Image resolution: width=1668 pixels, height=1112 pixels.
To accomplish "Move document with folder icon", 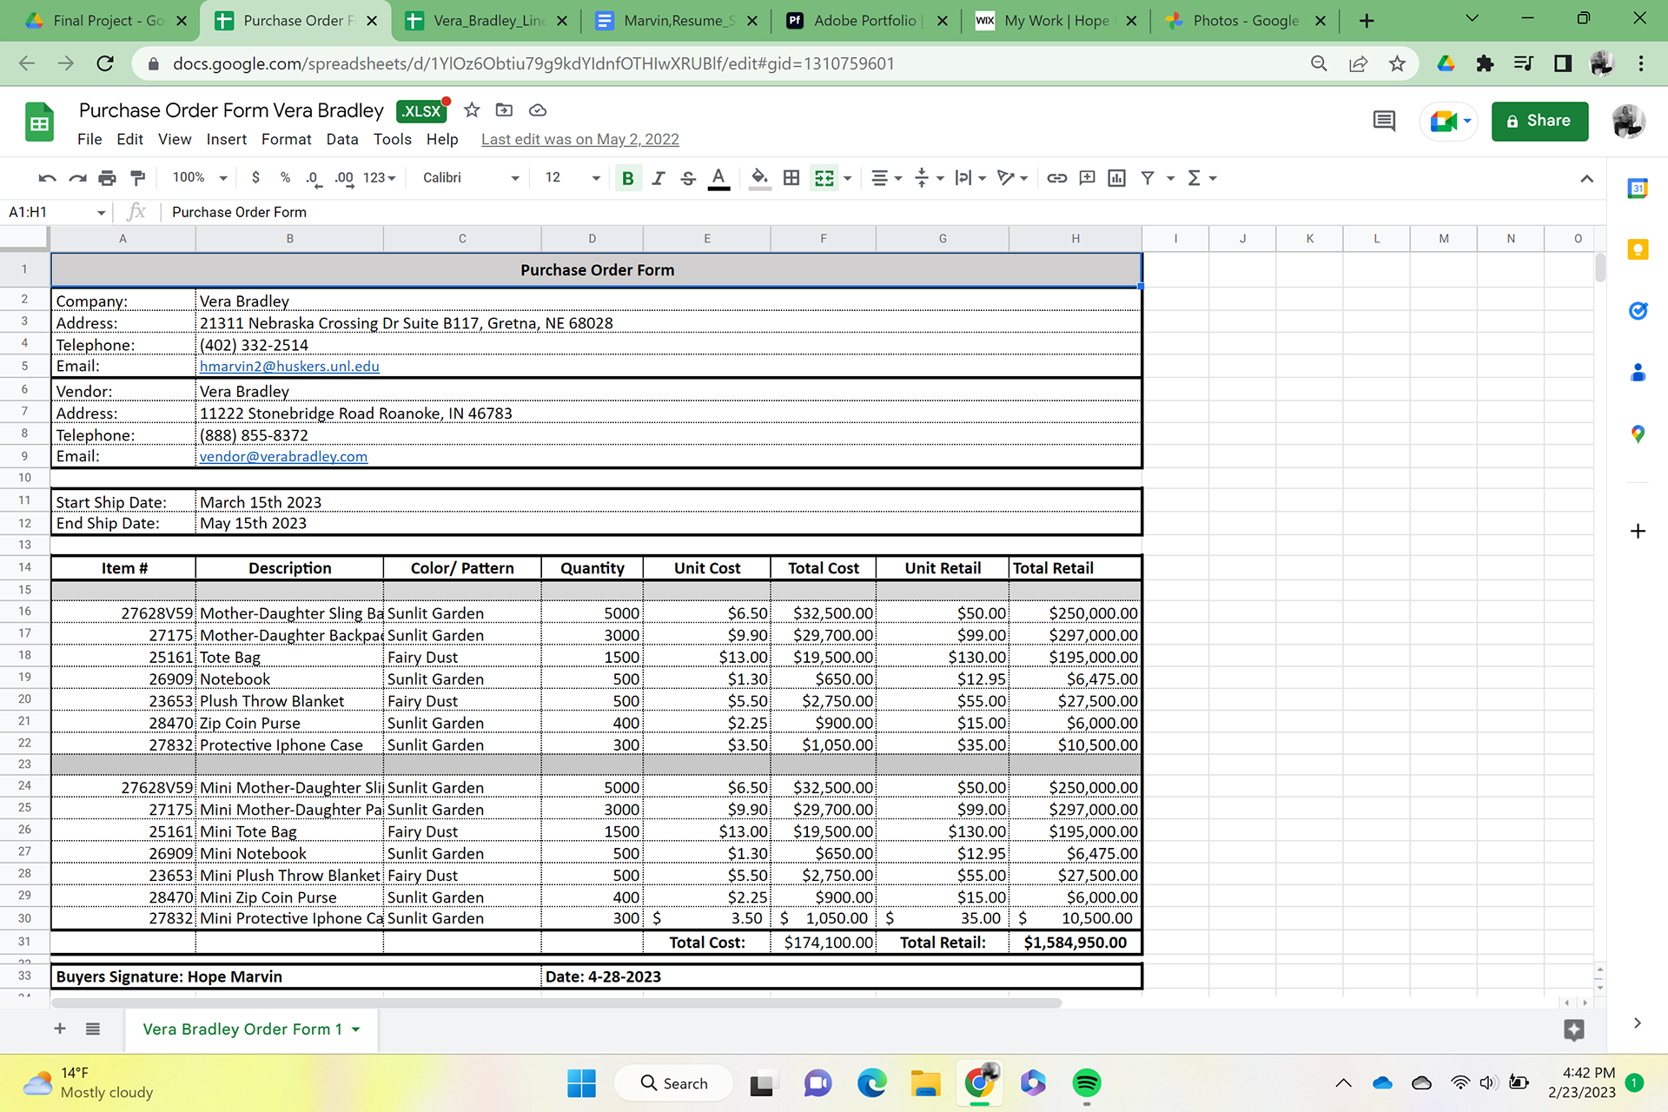I will 504,109.
